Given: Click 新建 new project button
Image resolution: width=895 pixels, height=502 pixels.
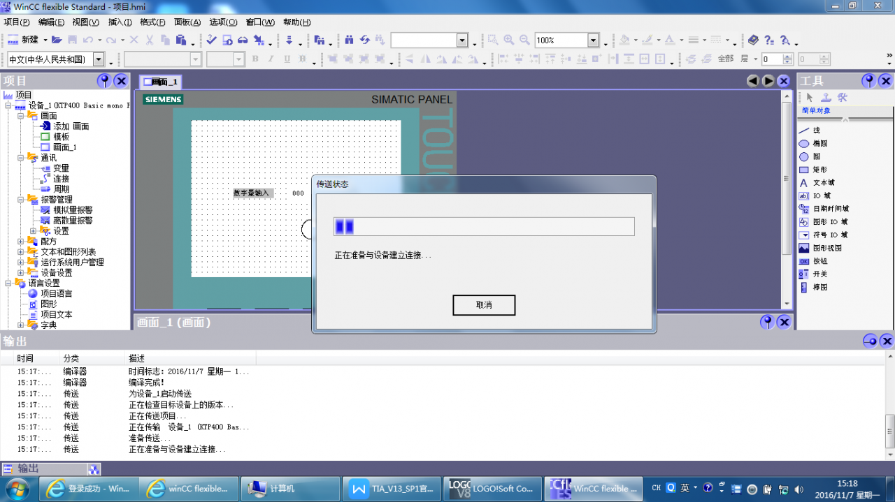Looking at the screenshot, I should click(x=23, y=40).
